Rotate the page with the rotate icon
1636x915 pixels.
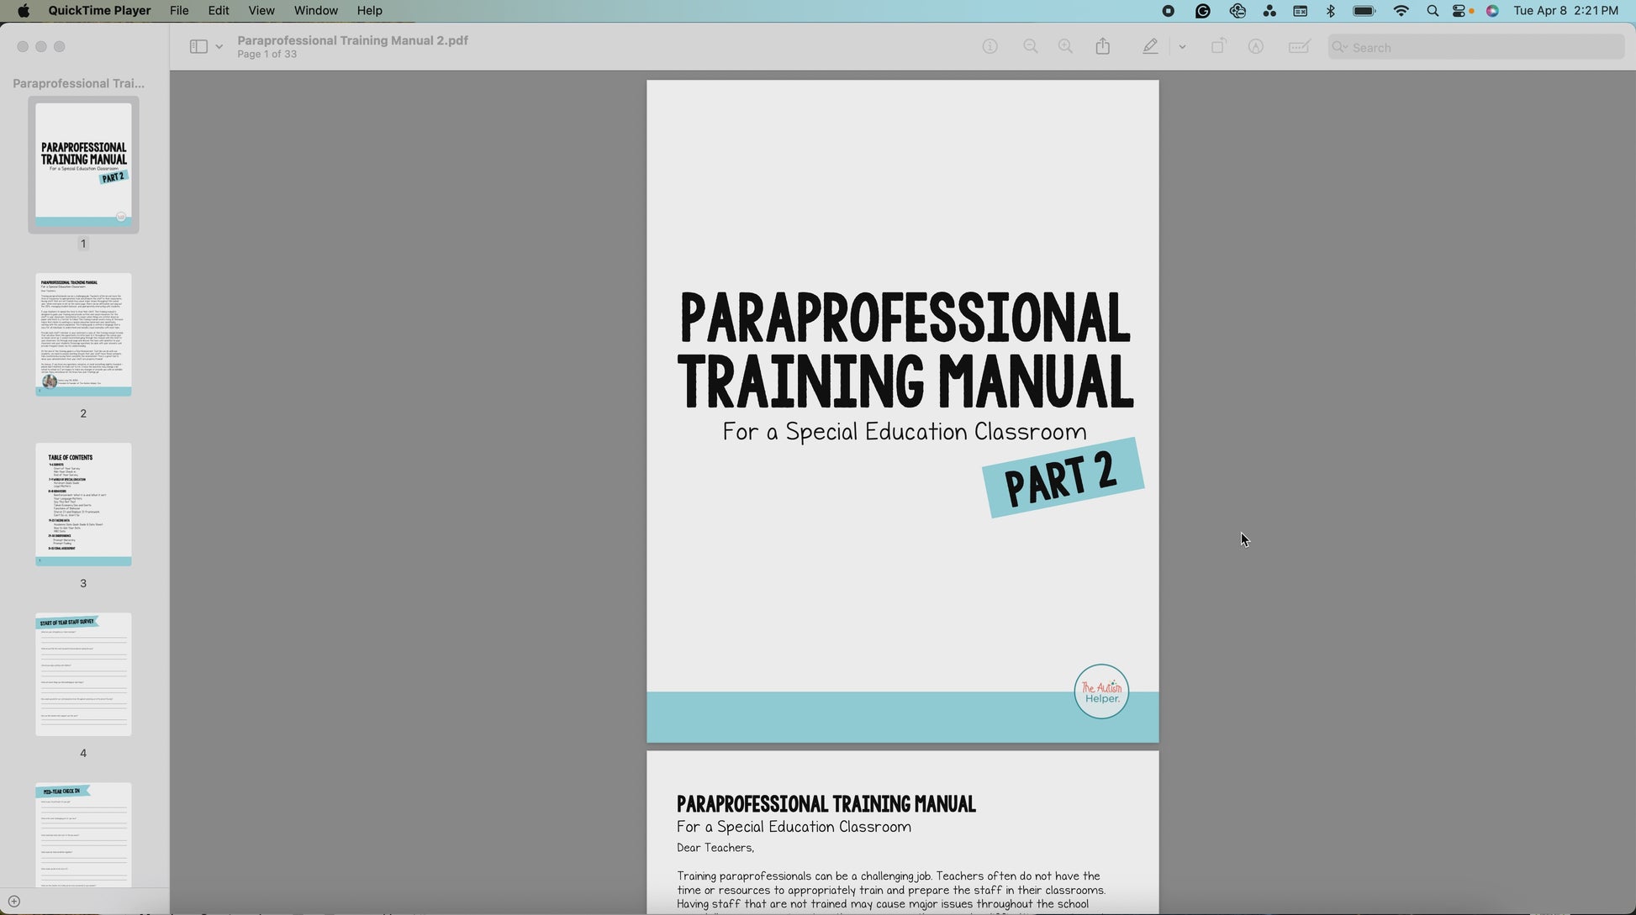(1218, 47)
